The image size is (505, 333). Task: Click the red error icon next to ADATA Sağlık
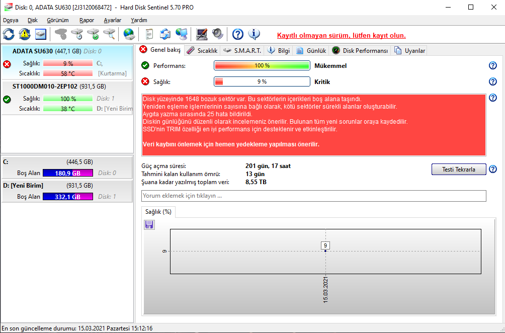7,64
